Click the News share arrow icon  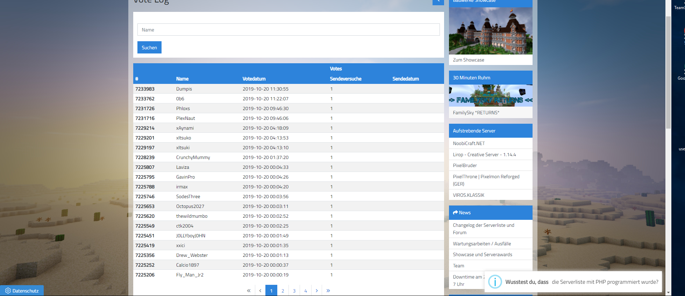click(455, 212)
